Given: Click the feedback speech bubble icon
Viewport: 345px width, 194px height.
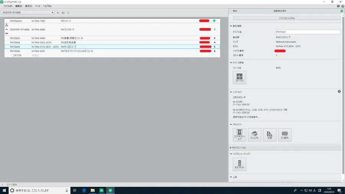Looking at the screenshot, I should [x=338, y=6].
